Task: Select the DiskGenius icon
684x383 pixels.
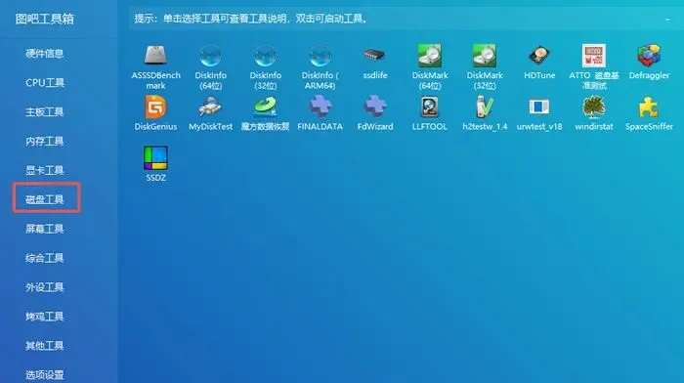Action: (x=155, y=106)
